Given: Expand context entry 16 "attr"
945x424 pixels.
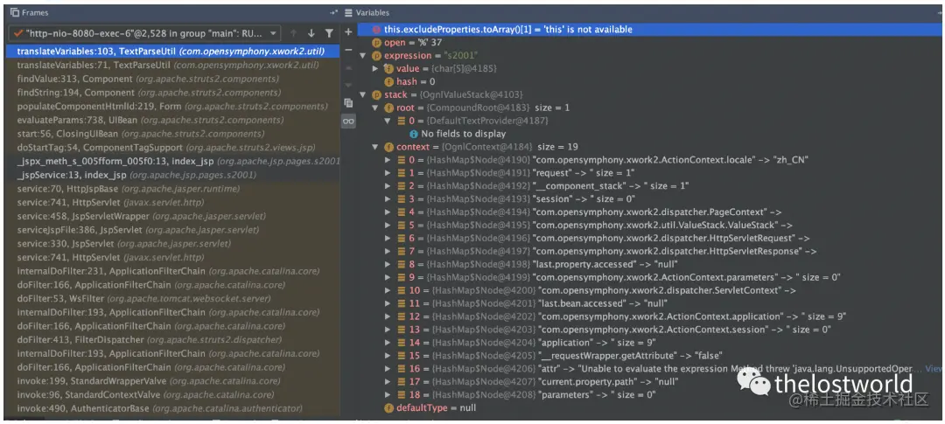Looking at the screenshot, I should coord(388,368).
